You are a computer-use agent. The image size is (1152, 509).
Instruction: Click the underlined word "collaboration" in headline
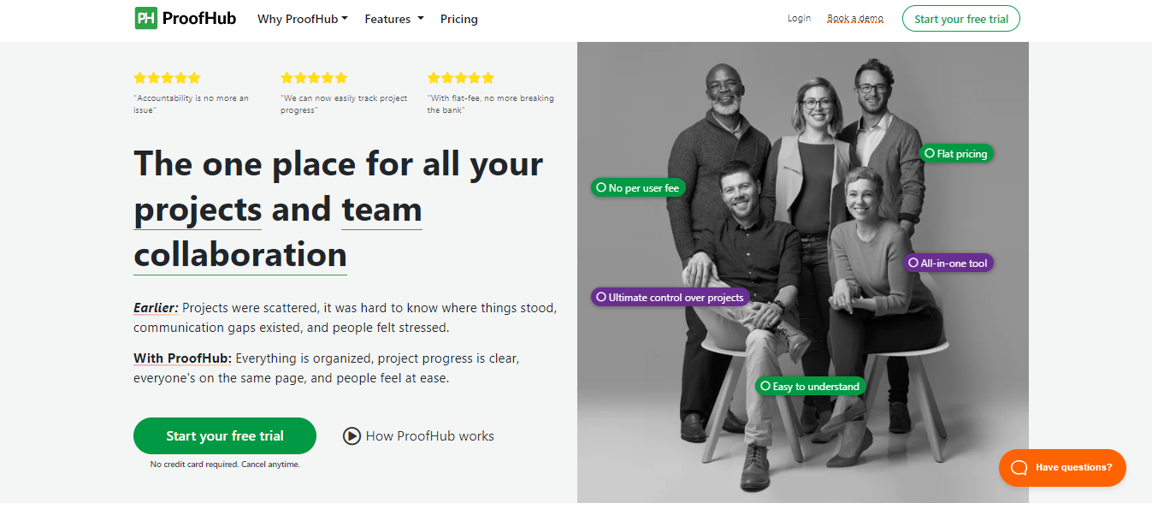click(240, 255)
